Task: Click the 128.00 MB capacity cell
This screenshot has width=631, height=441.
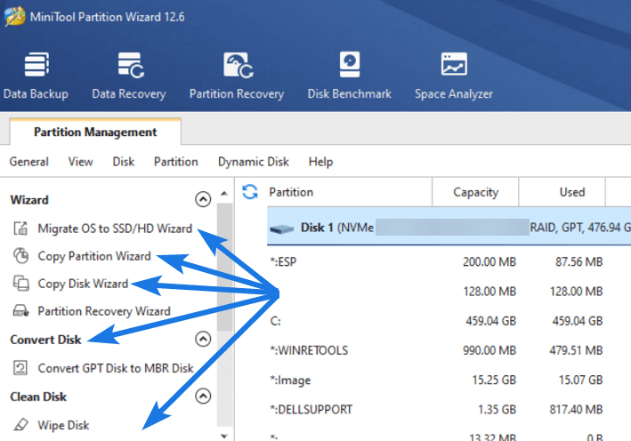Action: [489, 292]
